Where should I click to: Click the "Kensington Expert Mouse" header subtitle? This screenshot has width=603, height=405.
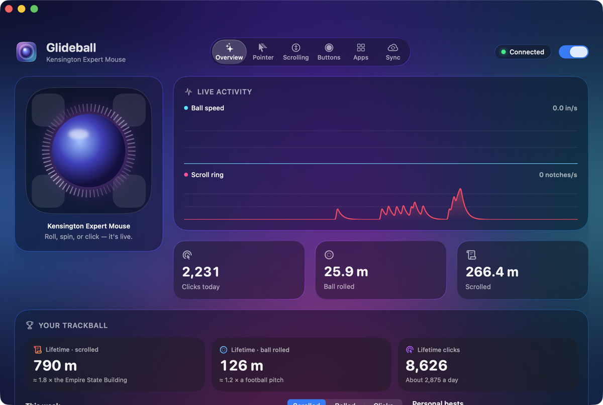(86, 59)
